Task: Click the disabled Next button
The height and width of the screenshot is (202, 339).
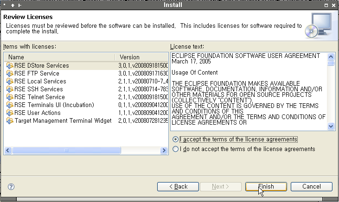Action: pos(221,187)
